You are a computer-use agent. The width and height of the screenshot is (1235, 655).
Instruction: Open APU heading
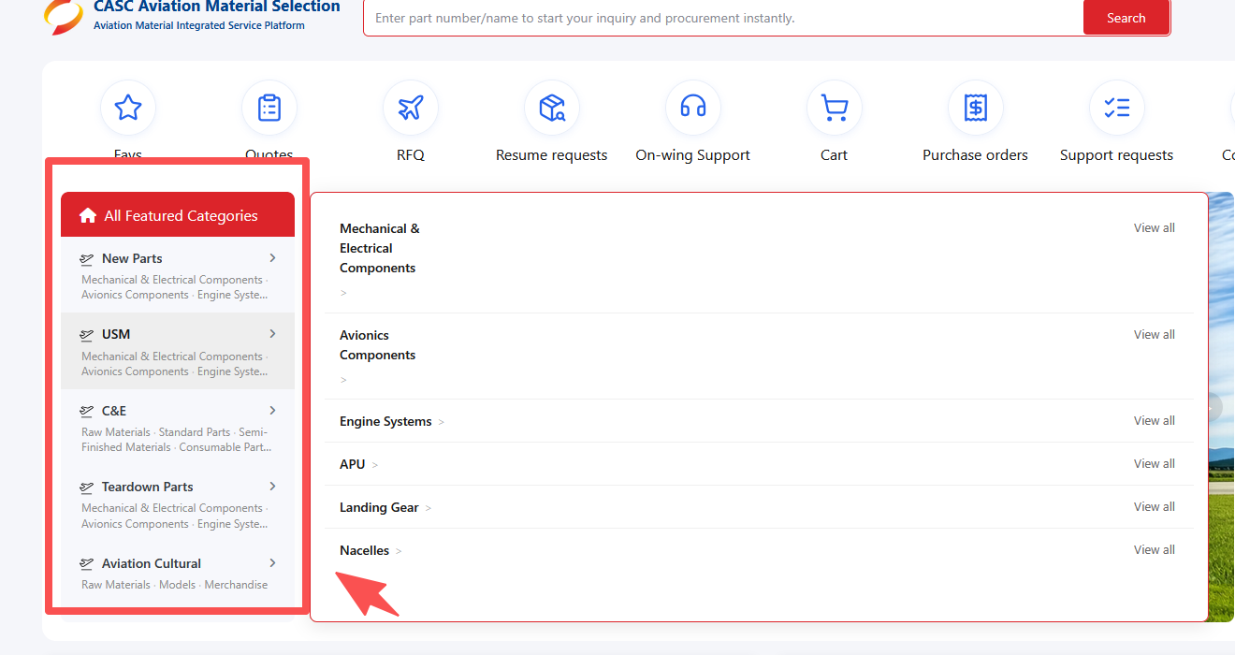coord(353,465)
